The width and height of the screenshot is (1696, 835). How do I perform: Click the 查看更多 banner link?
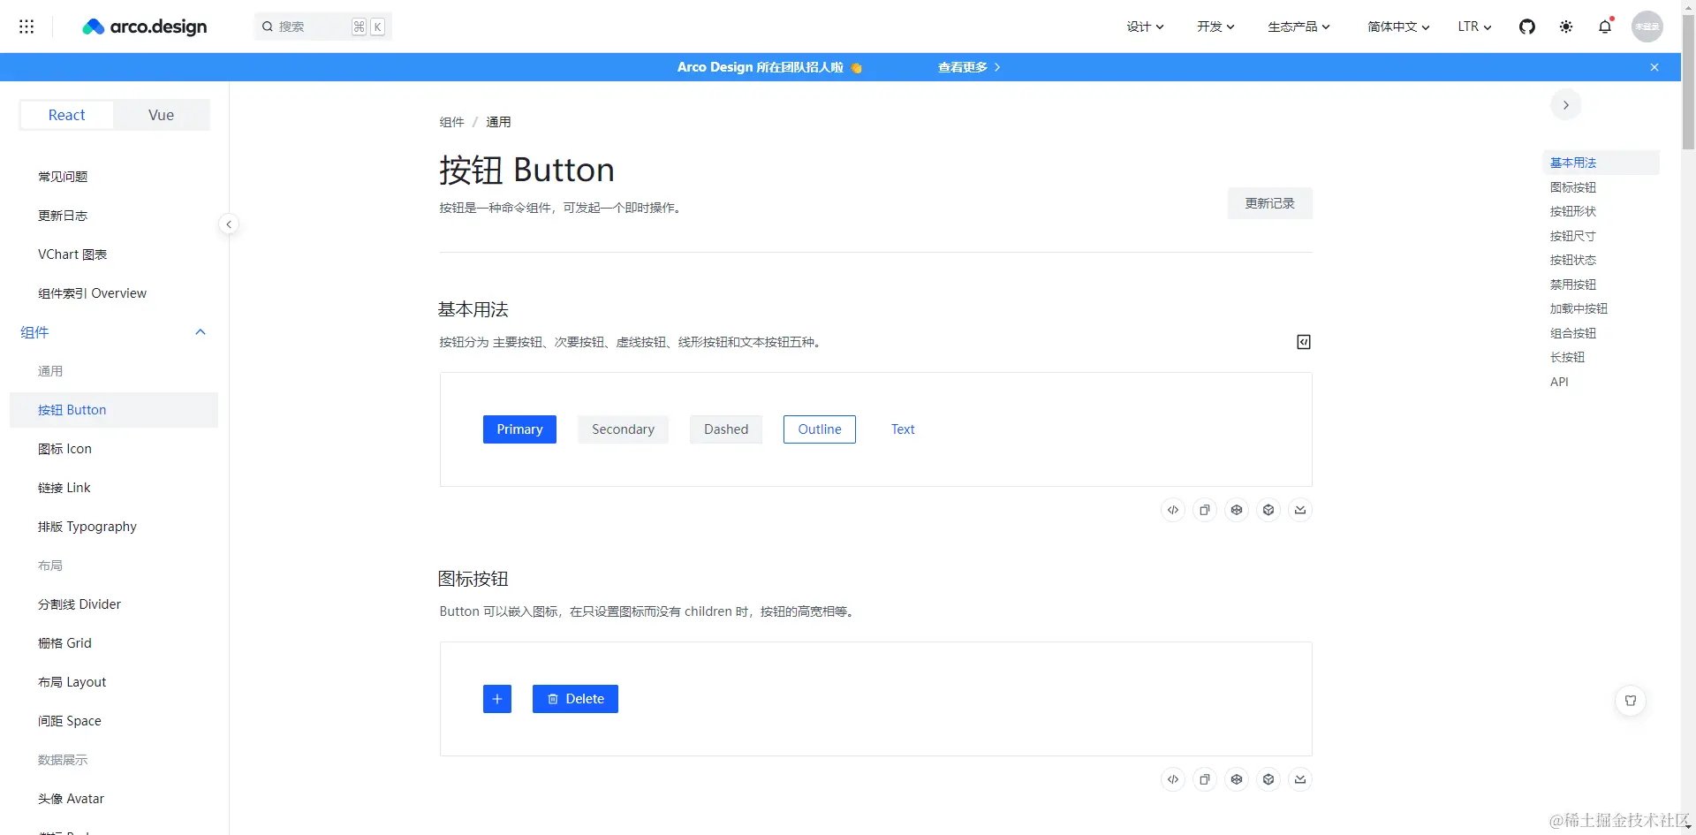(x=969, y=67)
